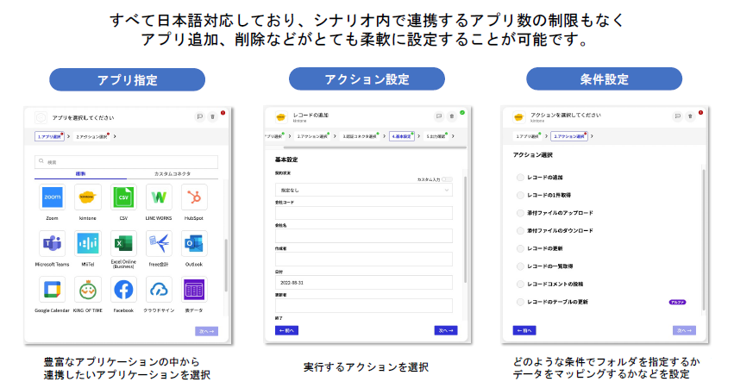Select the レコードのテーブルの更新 radio option
734x388 pixels.
point(520,302)
